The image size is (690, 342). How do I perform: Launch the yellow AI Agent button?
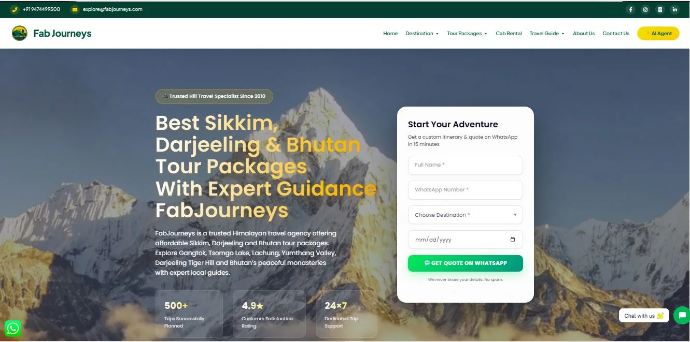(658, 33)
